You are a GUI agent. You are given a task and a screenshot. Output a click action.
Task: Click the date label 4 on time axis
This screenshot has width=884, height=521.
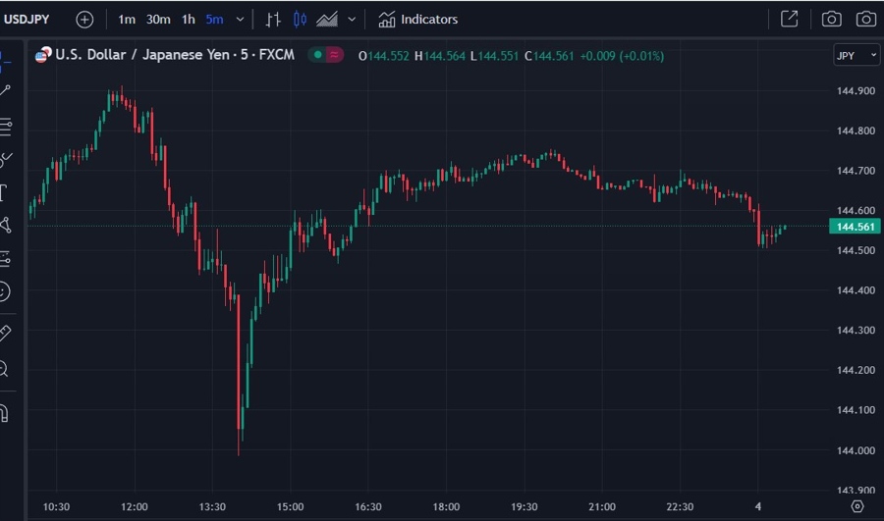tap(757, 507)
